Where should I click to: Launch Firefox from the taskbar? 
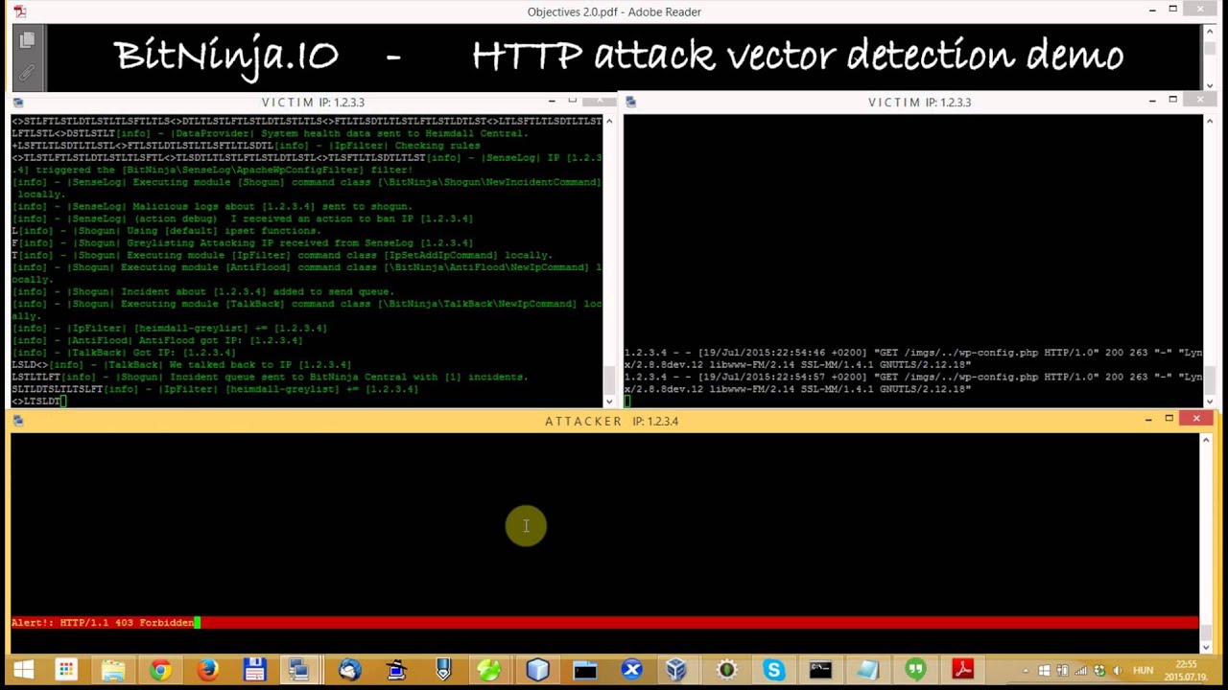tap(207, 669)
